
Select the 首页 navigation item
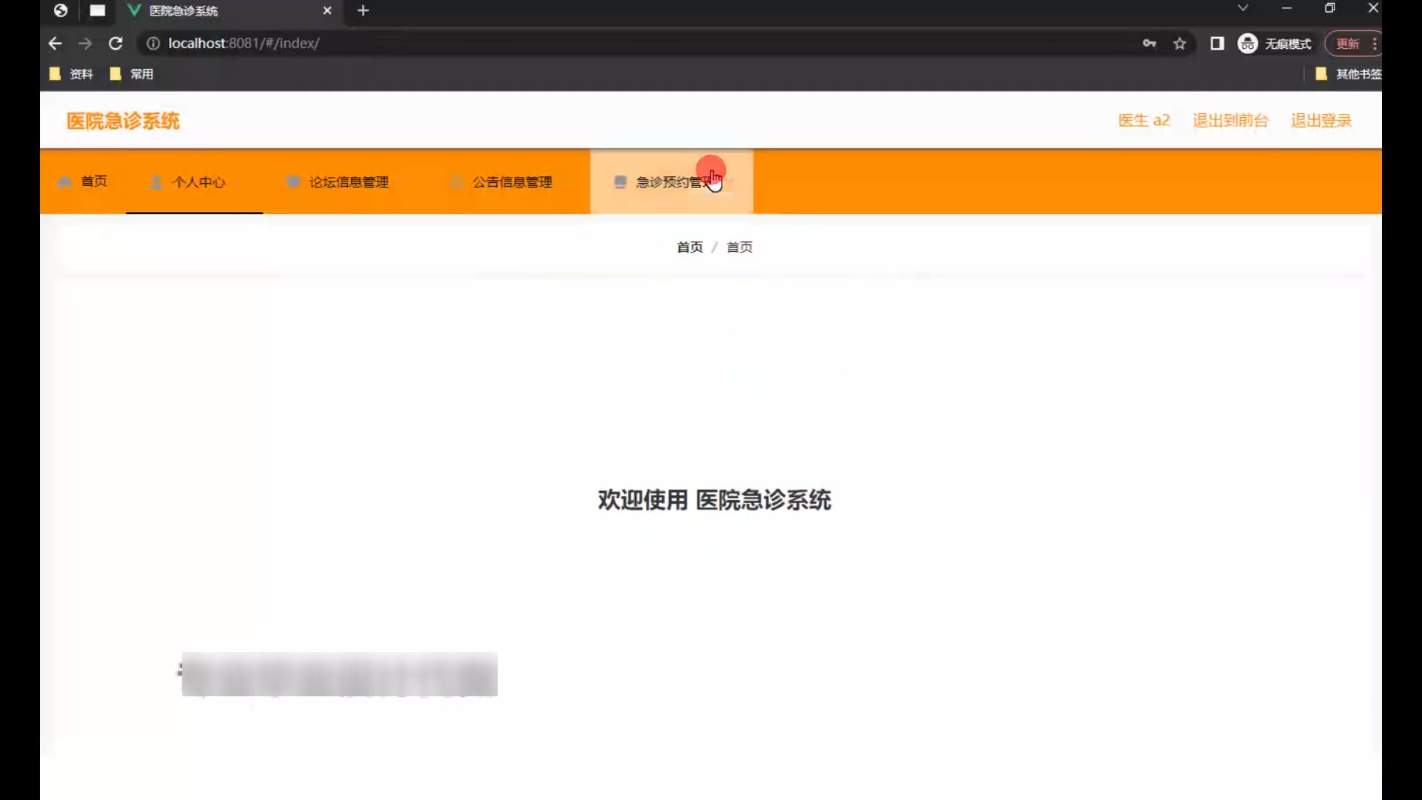pyautogui.click(x=93, y=181)
